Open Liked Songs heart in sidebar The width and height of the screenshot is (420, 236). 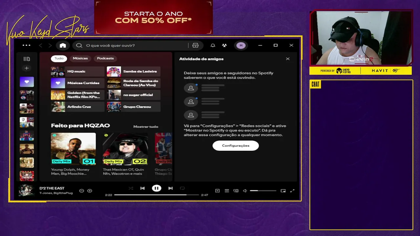27,82
